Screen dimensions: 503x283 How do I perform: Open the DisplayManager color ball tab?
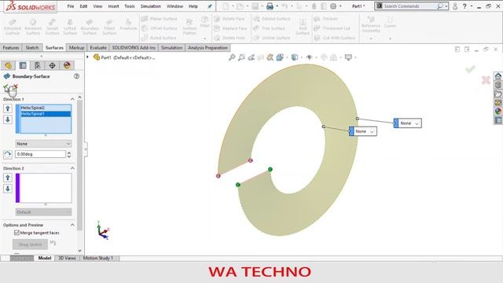tap(67, 65)
